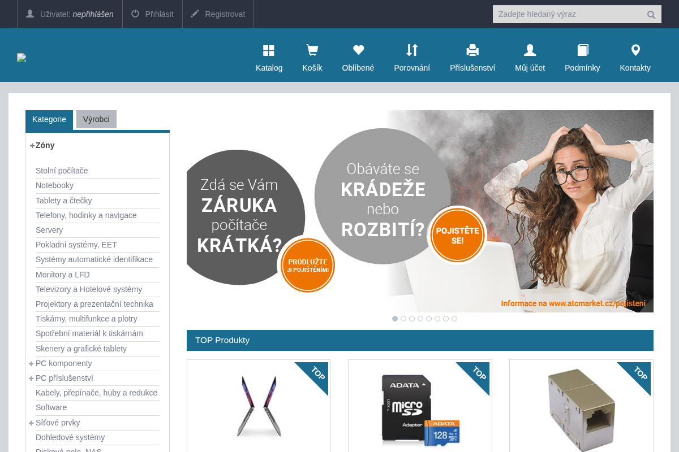Screen dimensions: 679x452
Task: Click the broken logo image in header
Action: tap(22, 58)
